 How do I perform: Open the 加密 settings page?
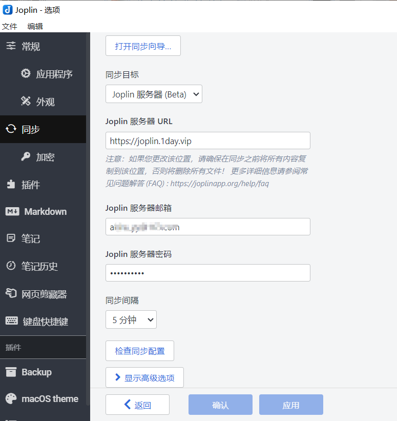pyautogui.click(x=43, y=157)
